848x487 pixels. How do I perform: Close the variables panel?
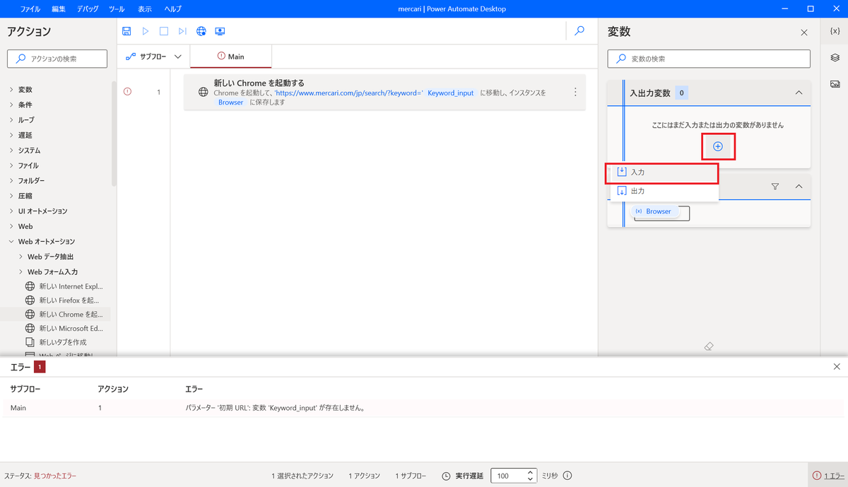[x=803, y=33]
